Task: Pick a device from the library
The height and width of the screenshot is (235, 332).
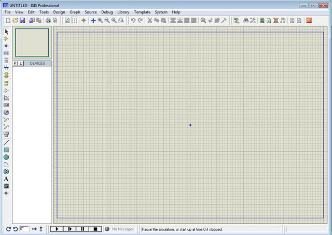Action: coord(203,21)
